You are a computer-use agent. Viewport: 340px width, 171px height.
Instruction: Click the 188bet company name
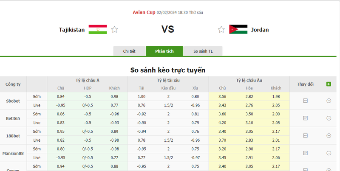13,136
